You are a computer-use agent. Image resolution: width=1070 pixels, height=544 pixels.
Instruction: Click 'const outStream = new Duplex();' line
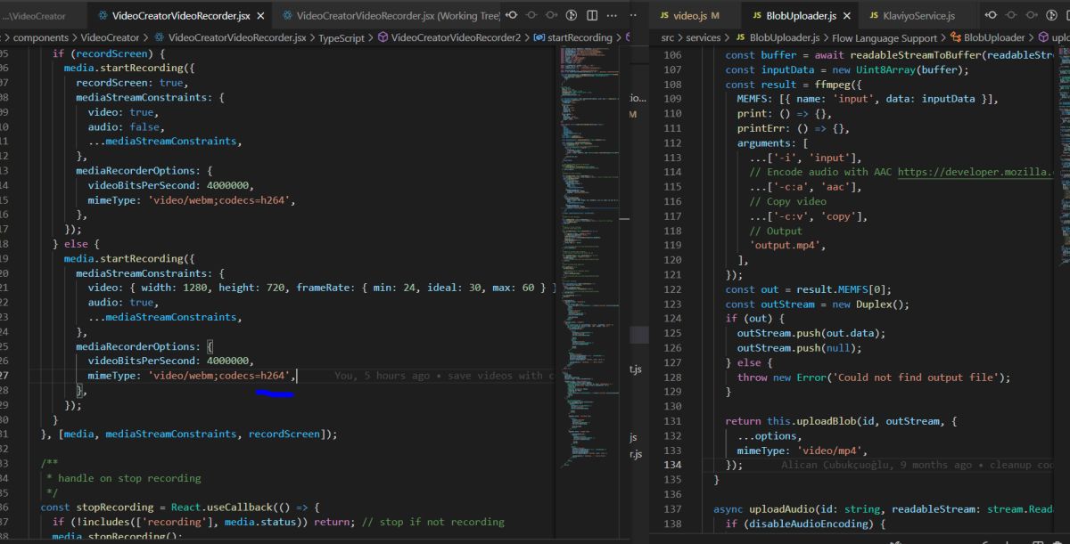pos(818,304)
